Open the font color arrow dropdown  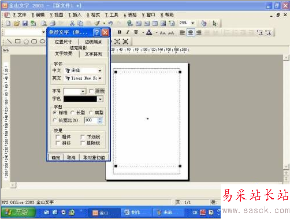click(156, 32)
